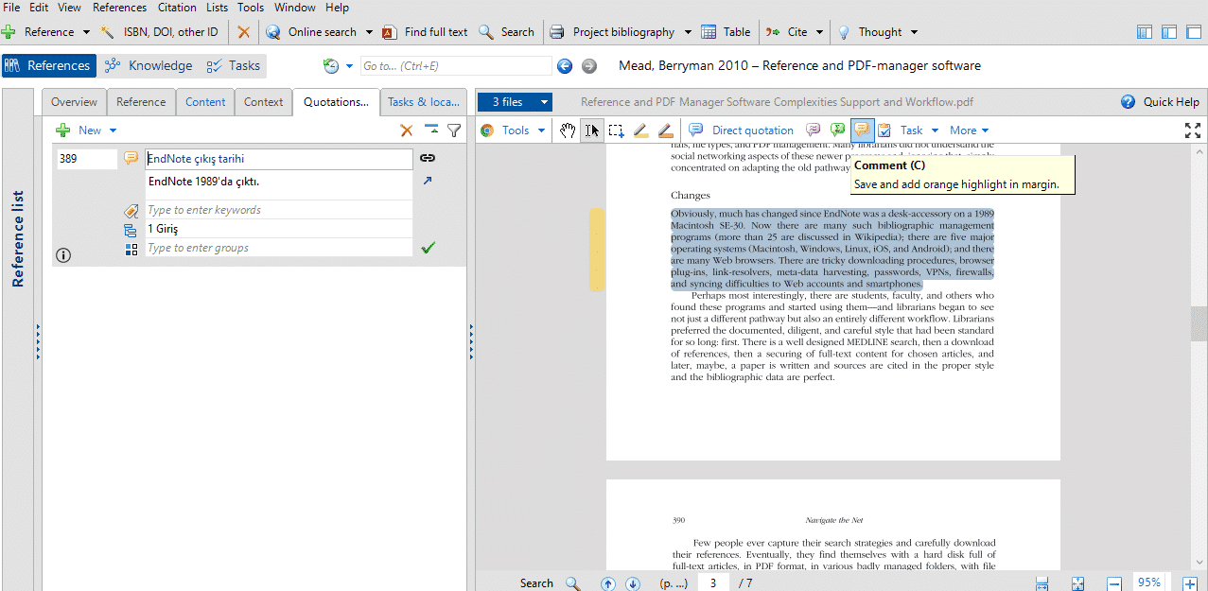Click the info icon in quotation panel
The height and width of the screenshot is (591, 1208).
point(63,255)
